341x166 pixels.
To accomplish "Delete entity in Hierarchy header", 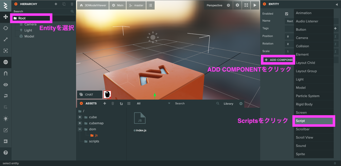I will tap(72, 4).
